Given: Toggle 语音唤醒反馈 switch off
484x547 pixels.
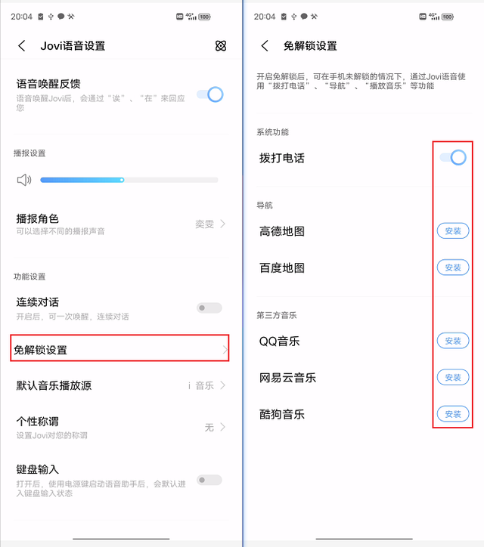Looking at the screenshot, I should [x=210, y=94].
